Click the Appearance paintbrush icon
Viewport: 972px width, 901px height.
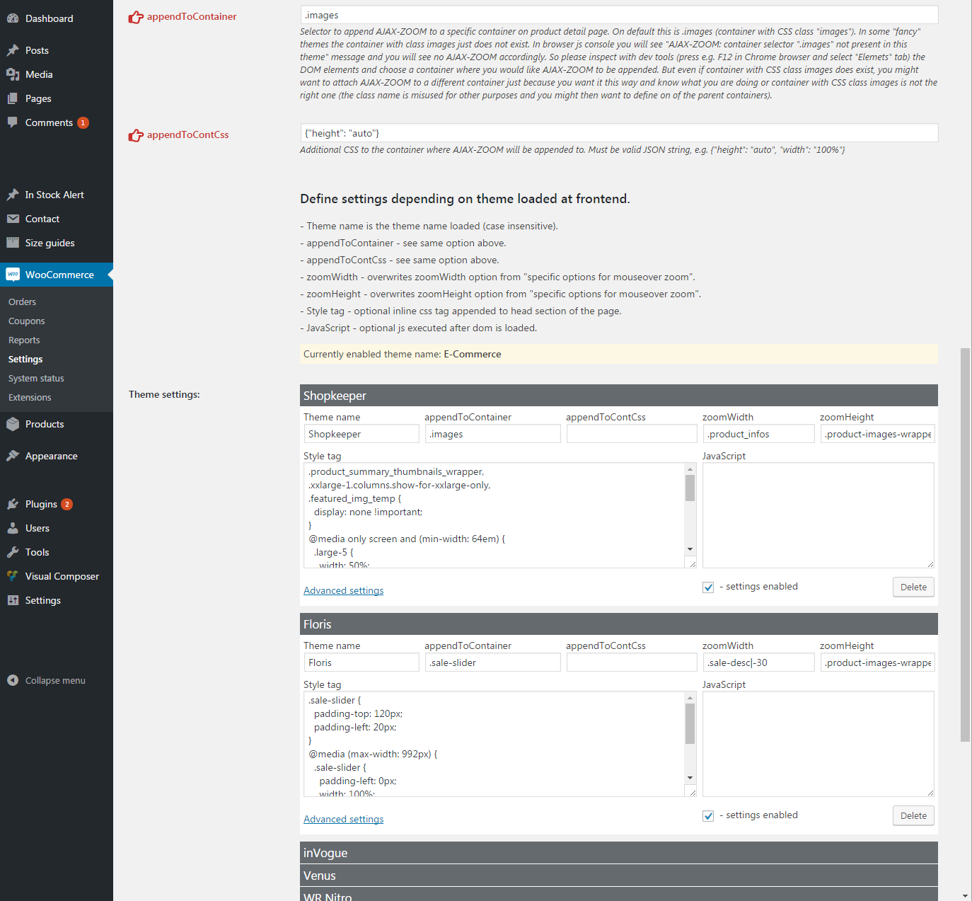[13, 456]
